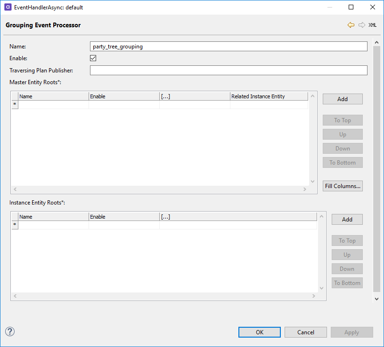This screenshot has width=384, height=347.
Task: Open the XML view
Action: (372, 25)
